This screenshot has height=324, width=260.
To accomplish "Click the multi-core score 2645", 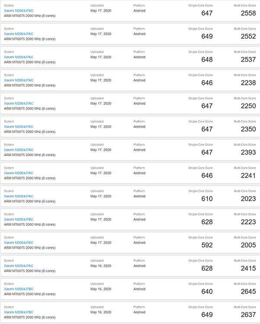I will pos(248,291).
